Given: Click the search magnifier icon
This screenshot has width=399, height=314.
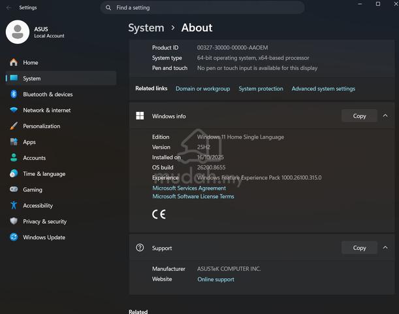Looking at the screenshot, I should click(x=108, y=8).
